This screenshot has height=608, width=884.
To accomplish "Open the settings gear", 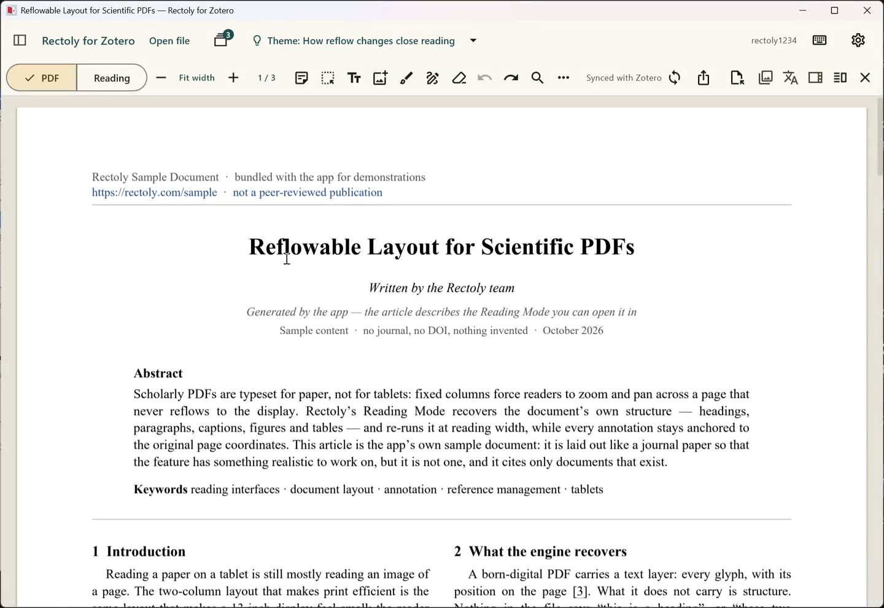I will 858,40.
